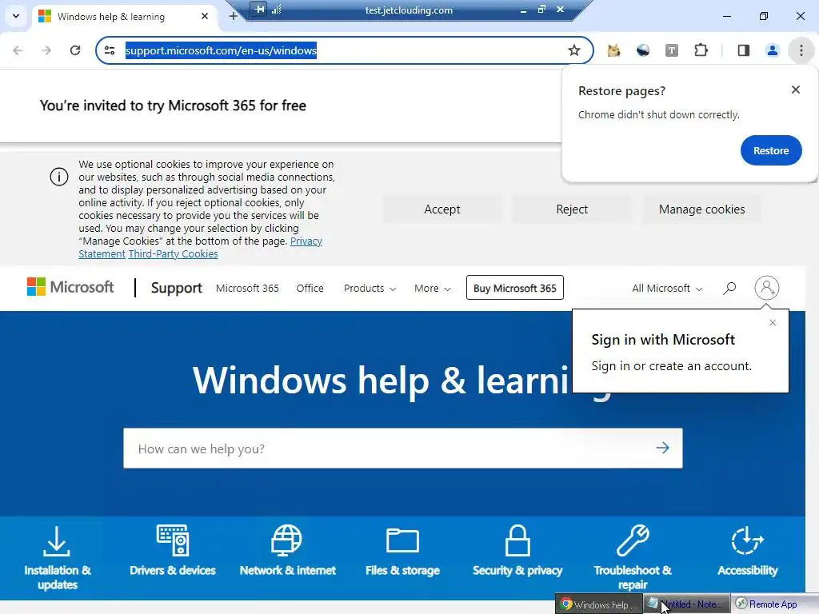Open the doge extension icon
819x614 pixels.
(x=613, y=50)
